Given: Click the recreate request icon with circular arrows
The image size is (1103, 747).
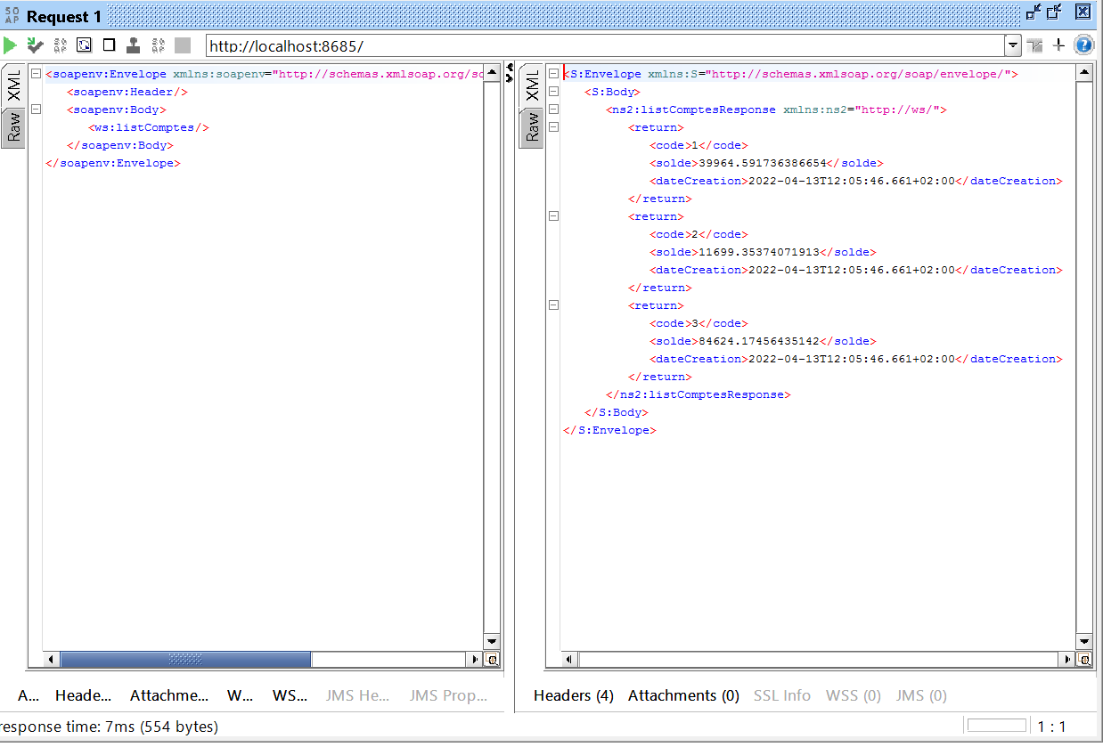Looking at the screenshot, I should [83, 45].
